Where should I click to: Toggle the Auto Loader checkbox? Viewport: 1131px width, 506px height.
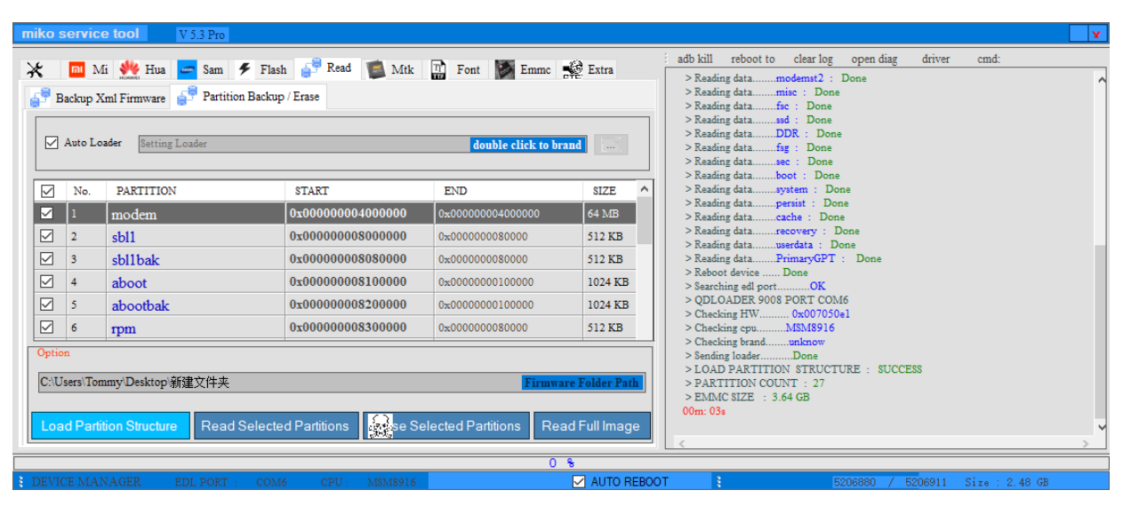pos(52,143)
